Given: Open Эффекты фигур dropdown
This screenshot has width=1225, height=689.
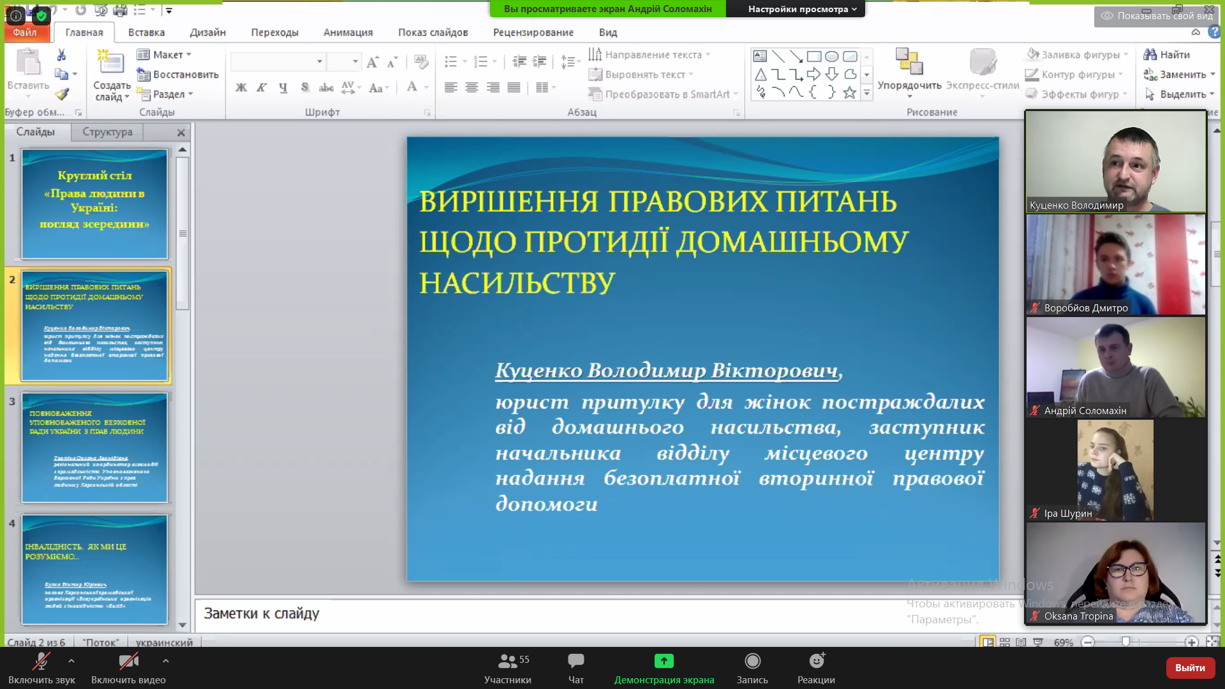Looking at the screenshot, I should pos(1076,94).
